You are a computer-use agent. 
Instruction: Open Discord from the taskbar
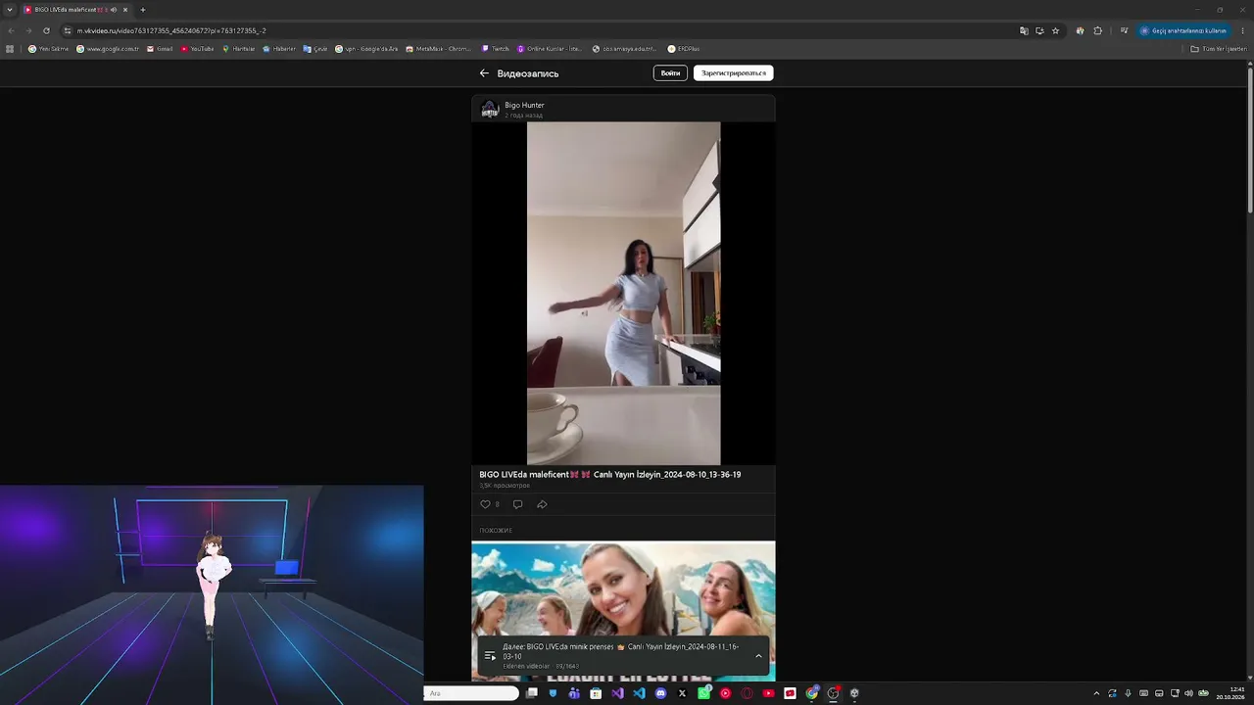pos(660,693)
